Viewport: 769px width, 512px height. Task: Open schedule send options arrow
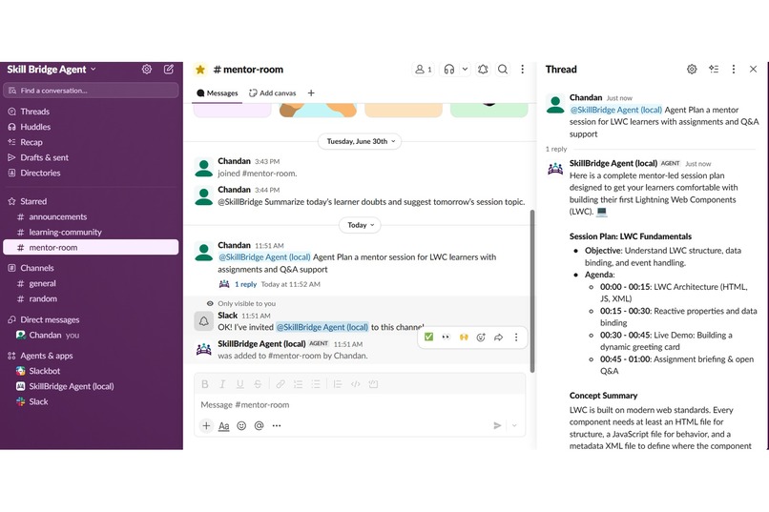coord(514,426)
